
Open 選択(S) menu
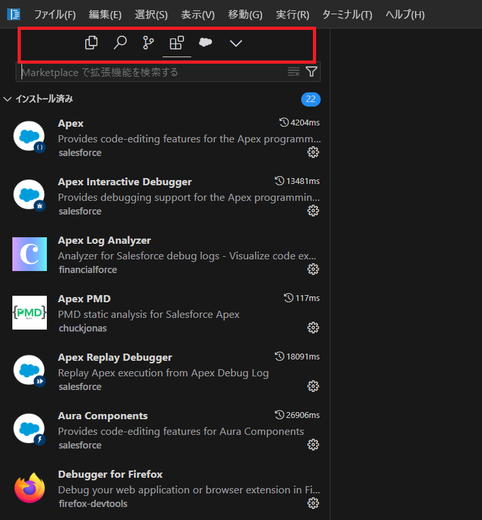point(151,14)
